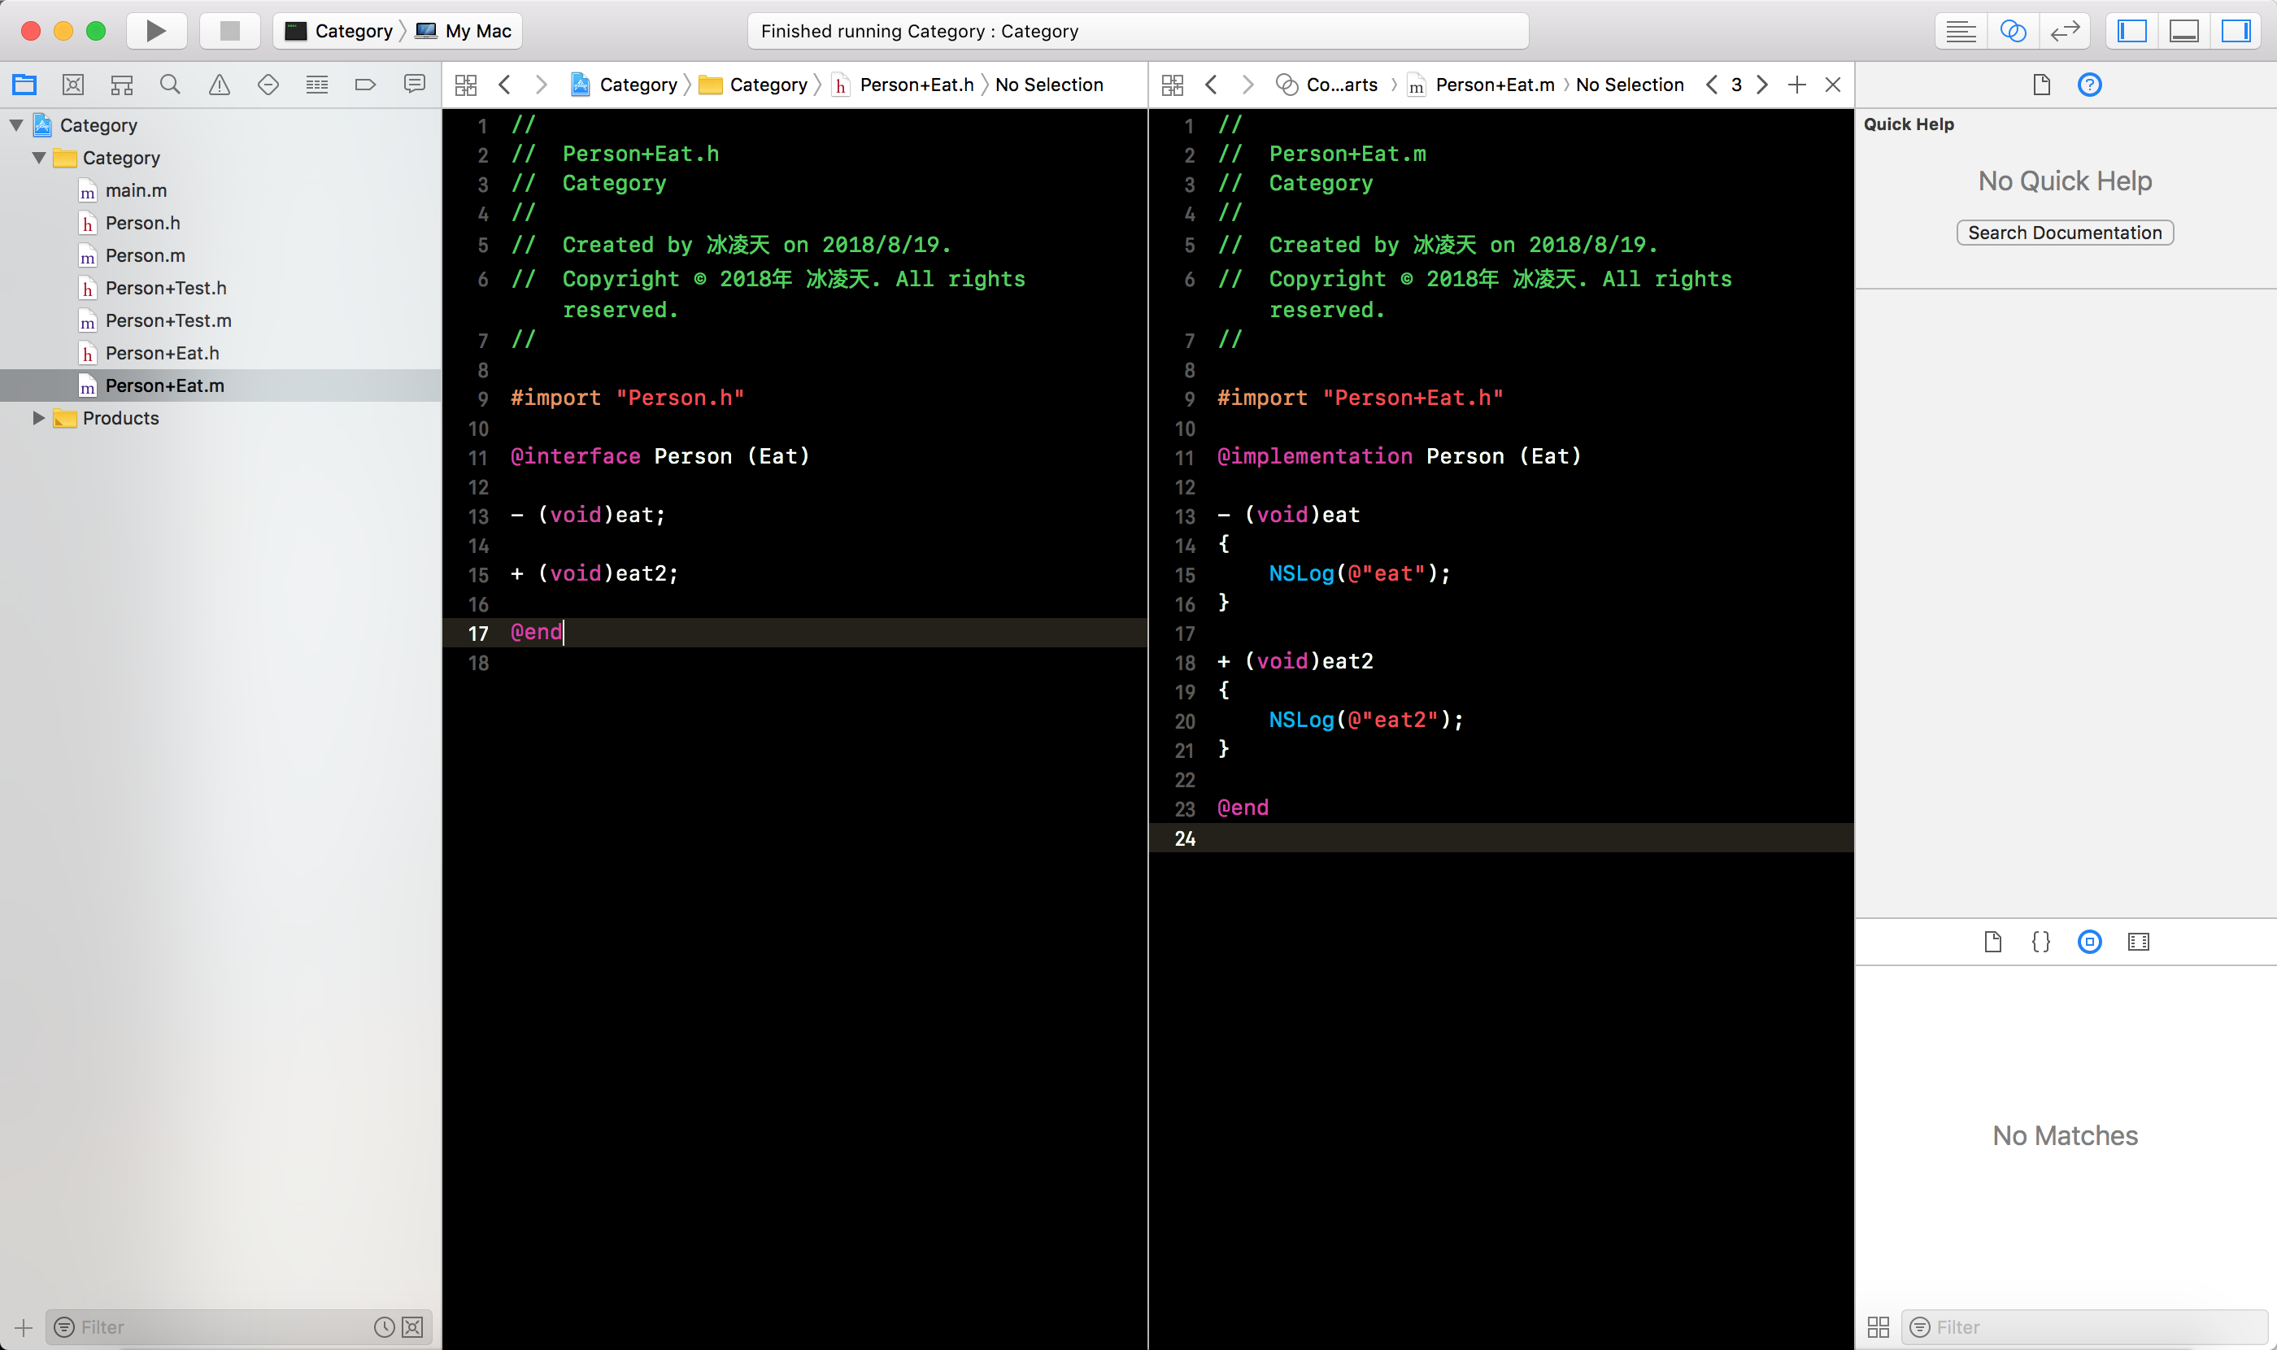Click the Search Documentation button

[2064, 233]
